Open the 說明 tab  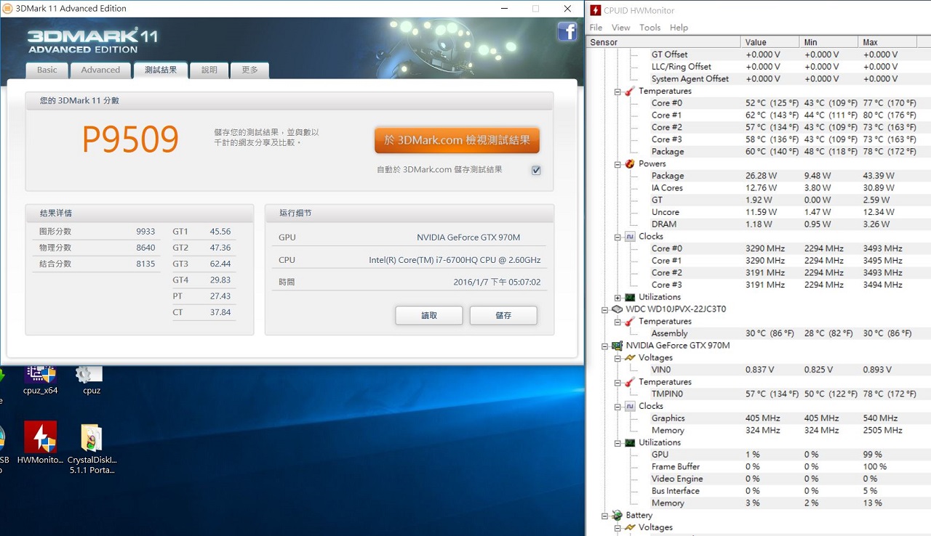click(209, 70)
